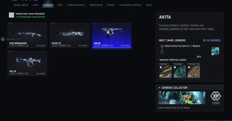This screenshot has width=232, height=121.
Task: Click the highlighted Akita weapon card
Action: 112,35
